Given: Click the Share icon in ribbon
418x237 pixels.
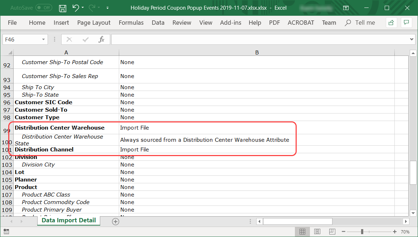Looking at the screenshot, I should [391, 23].
